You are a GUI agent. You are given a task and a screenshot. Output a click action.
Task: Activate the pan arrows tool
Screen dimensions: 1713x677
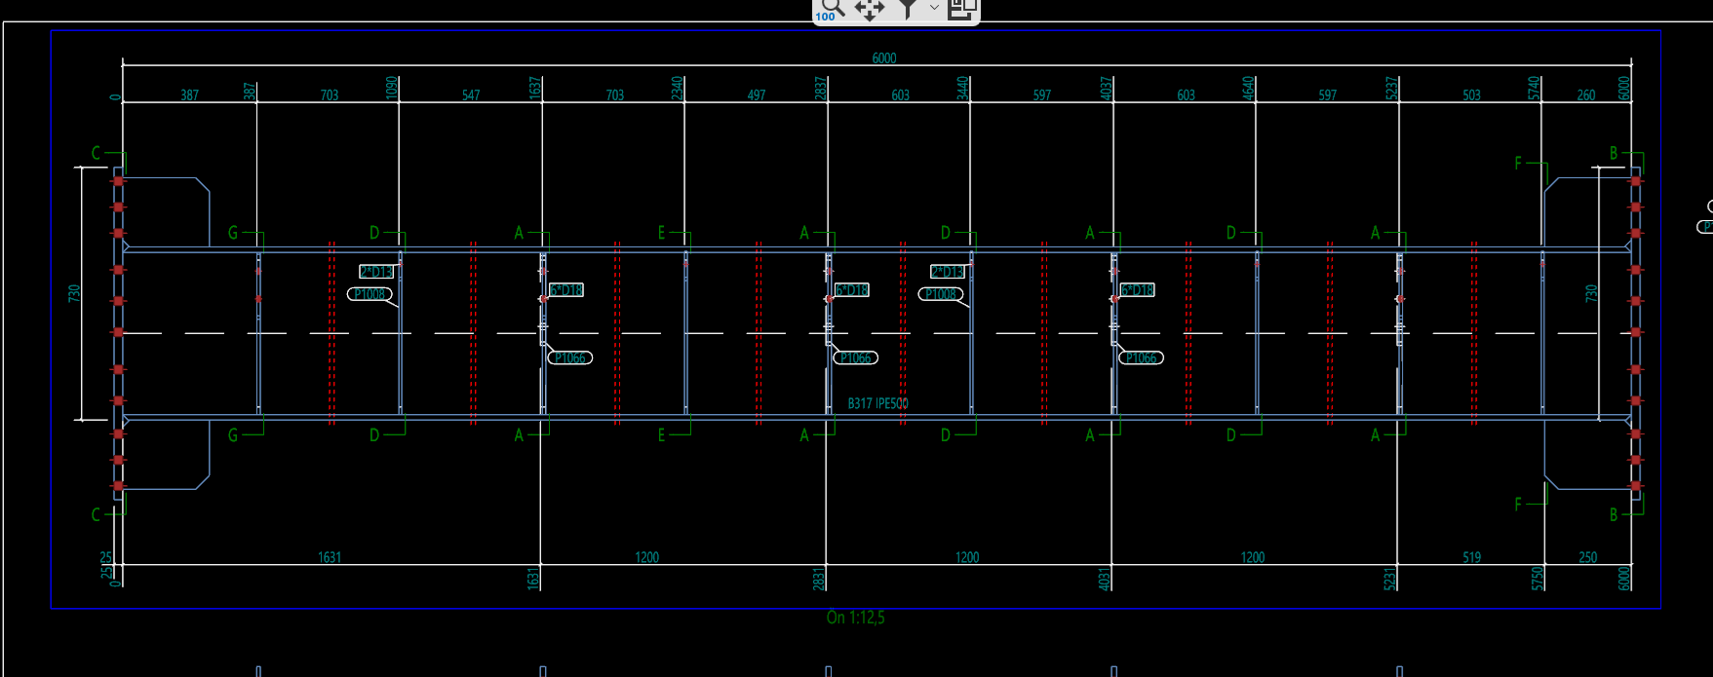869,9
